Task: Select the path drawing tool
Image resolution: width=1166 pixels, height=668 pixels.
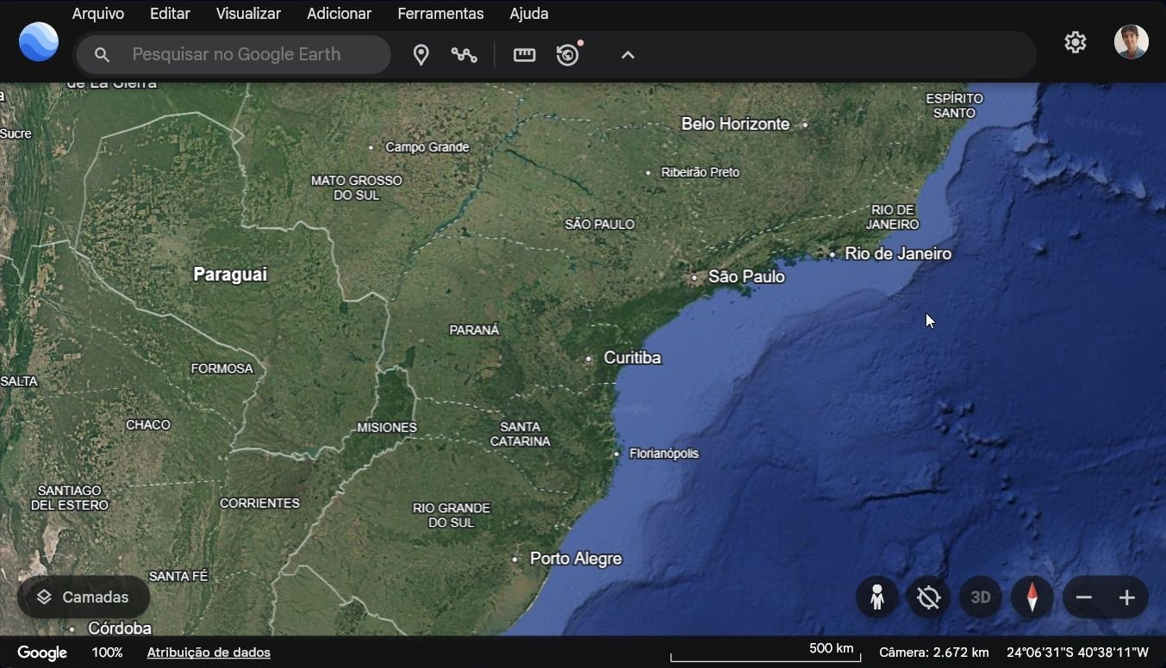Action: pyautogui.click(x=465, y=54)
